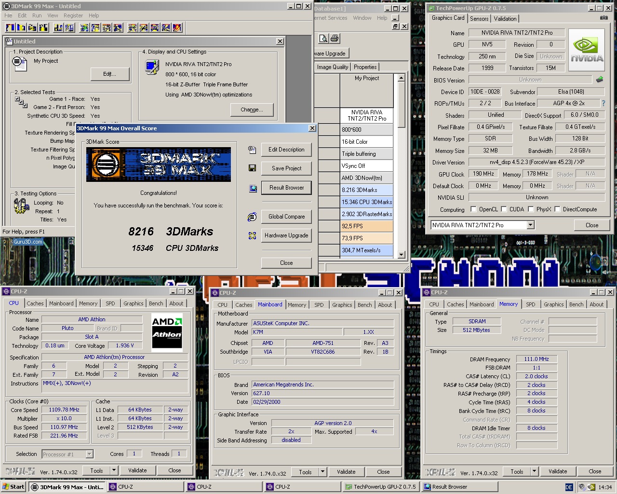Select Image Quality tab in Result Browser
Viewport: 617px width, 494px height.
[x=333, y=67]
